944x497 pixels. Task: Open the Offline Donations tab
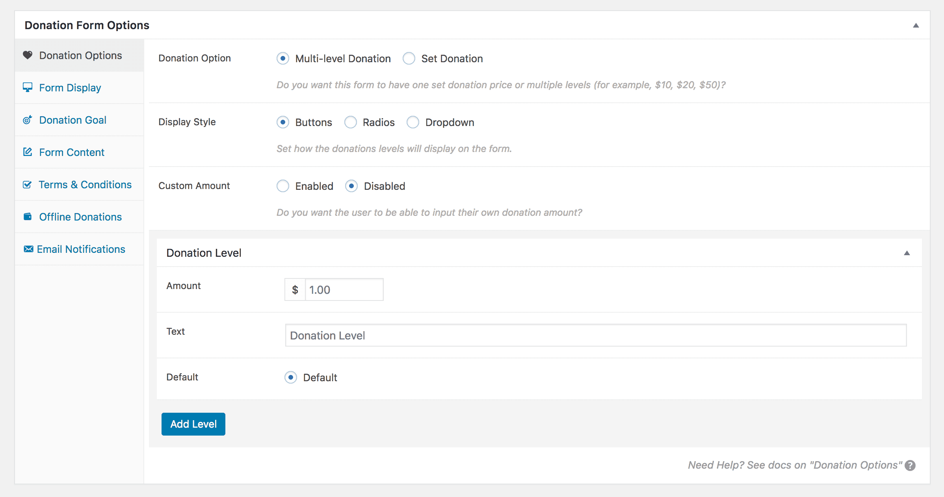click(x=79, y=217)
